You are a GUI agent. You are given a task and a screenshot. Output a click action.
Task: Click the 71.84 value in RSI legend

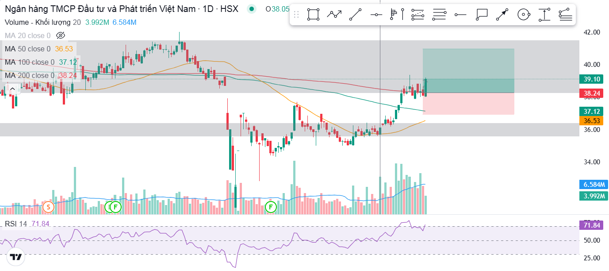(x=40, y=224)
